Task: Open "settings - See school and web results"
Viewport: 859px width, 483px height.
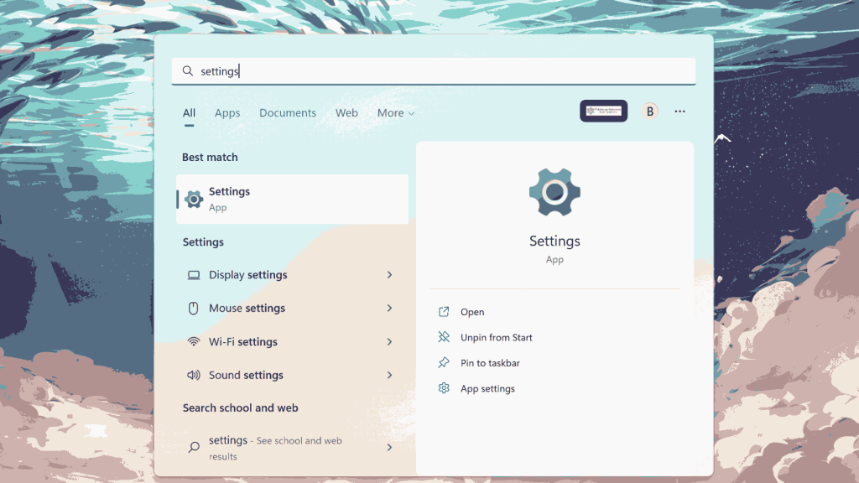Action: [x=292, y=448]
